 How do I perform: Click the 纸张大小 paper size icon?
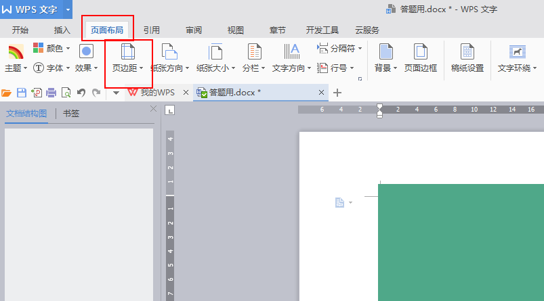215,51
